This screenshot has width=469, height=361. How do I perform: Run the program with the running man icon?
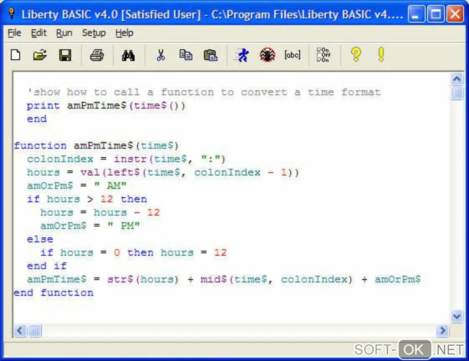(x=242, y=55)
